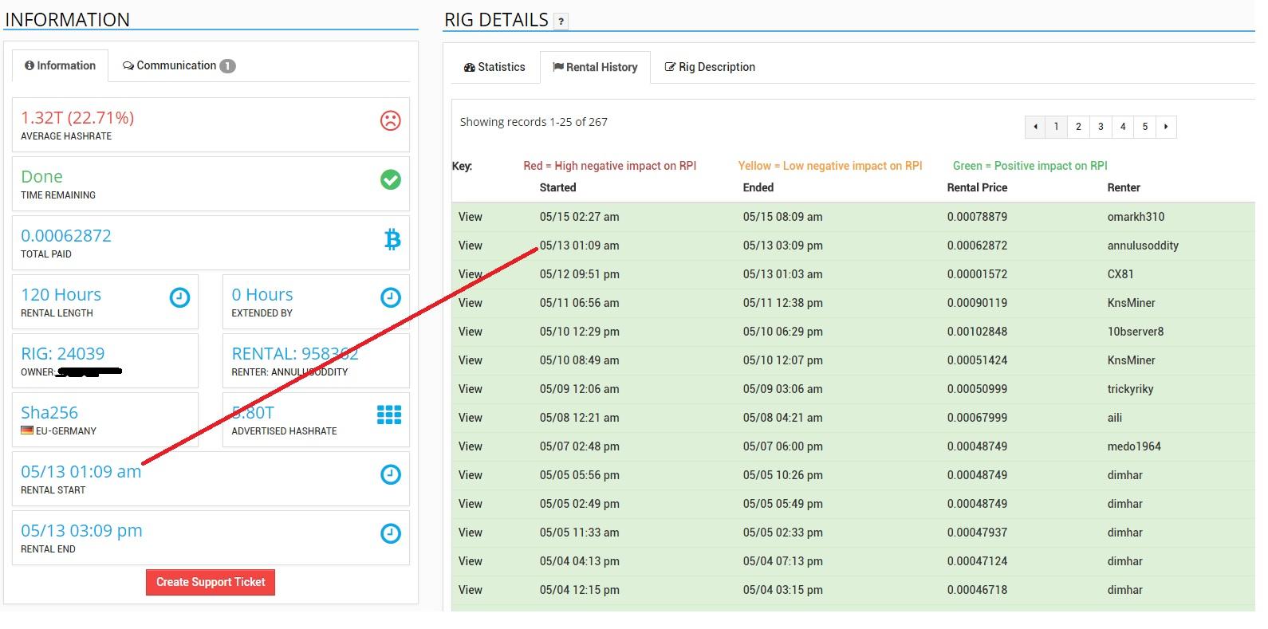The image size is (1268, 629).
Task: Open the Rig Description tab
Action: (x=710, y=67)
